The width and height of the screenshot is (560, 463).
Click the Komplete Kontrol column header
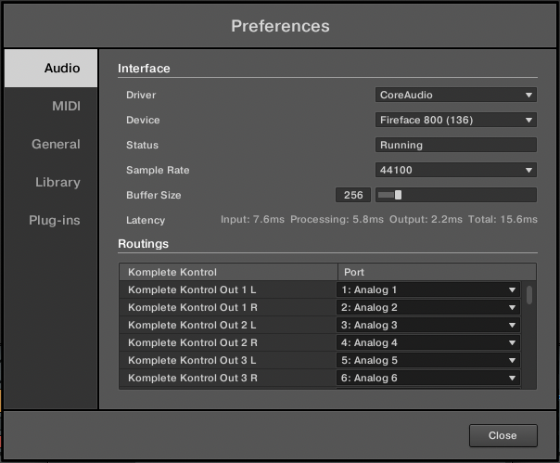click(228, 272)
